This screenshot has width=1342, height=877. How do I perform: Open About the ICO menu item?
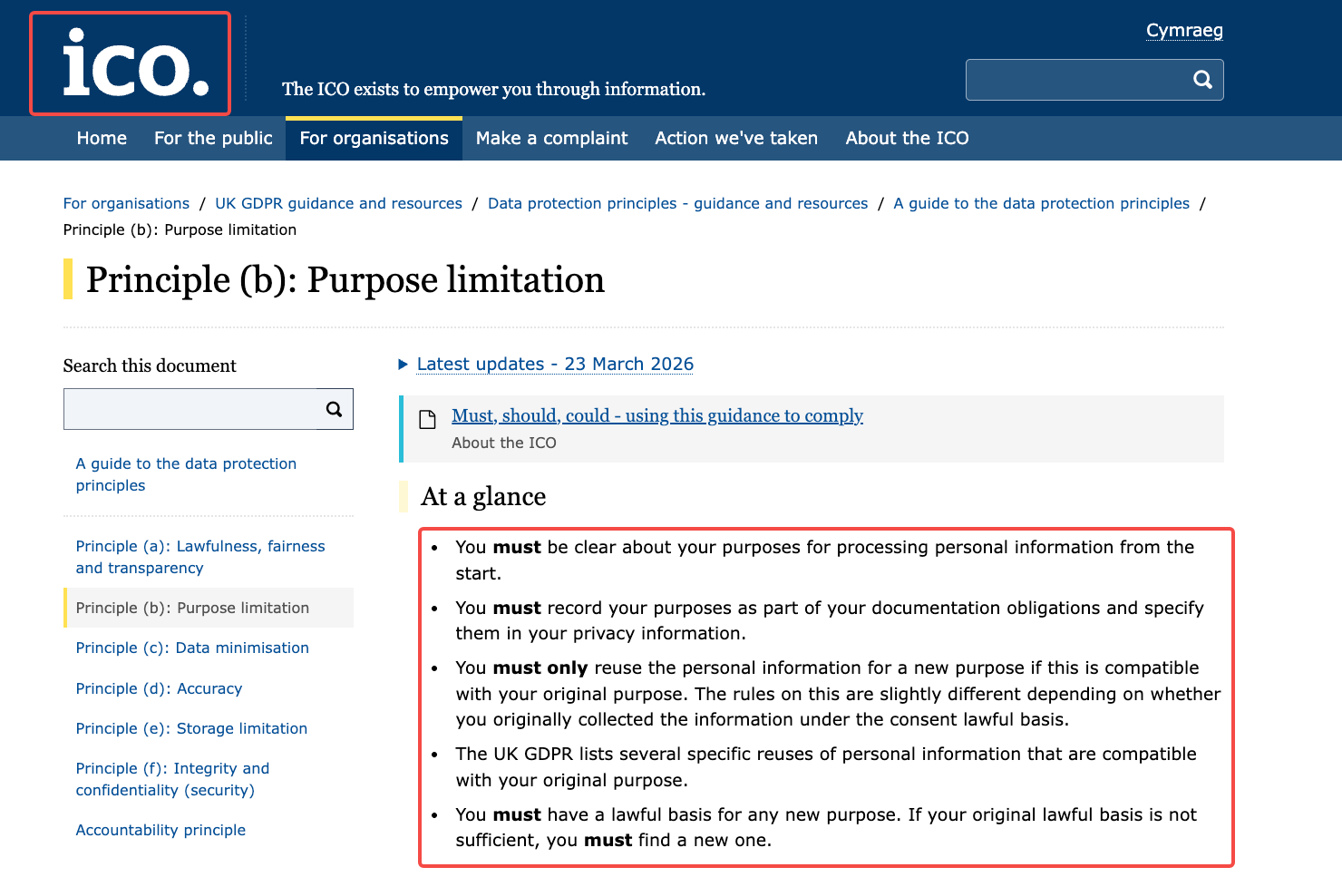[907, 138]
